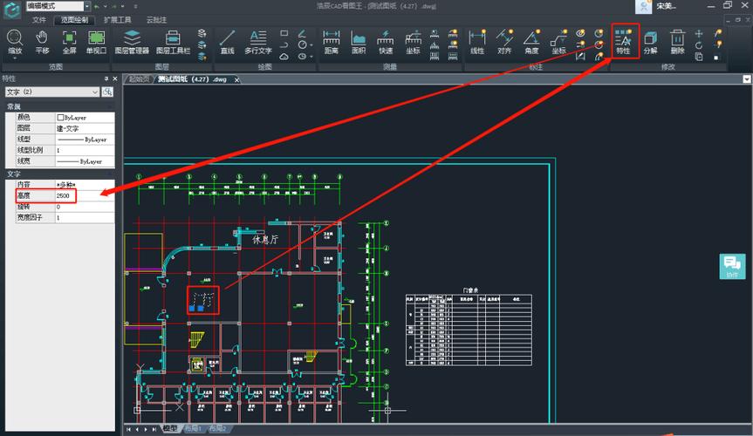This screenshot has height=436, width=753.
Task: Go to last layout tab arrow
Action: pos(154,429)
